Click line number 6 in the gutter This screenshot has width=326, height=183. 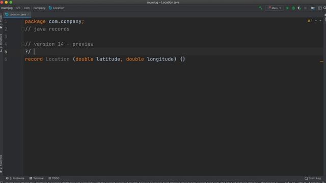pyautogui.click(x=6, y=59)
